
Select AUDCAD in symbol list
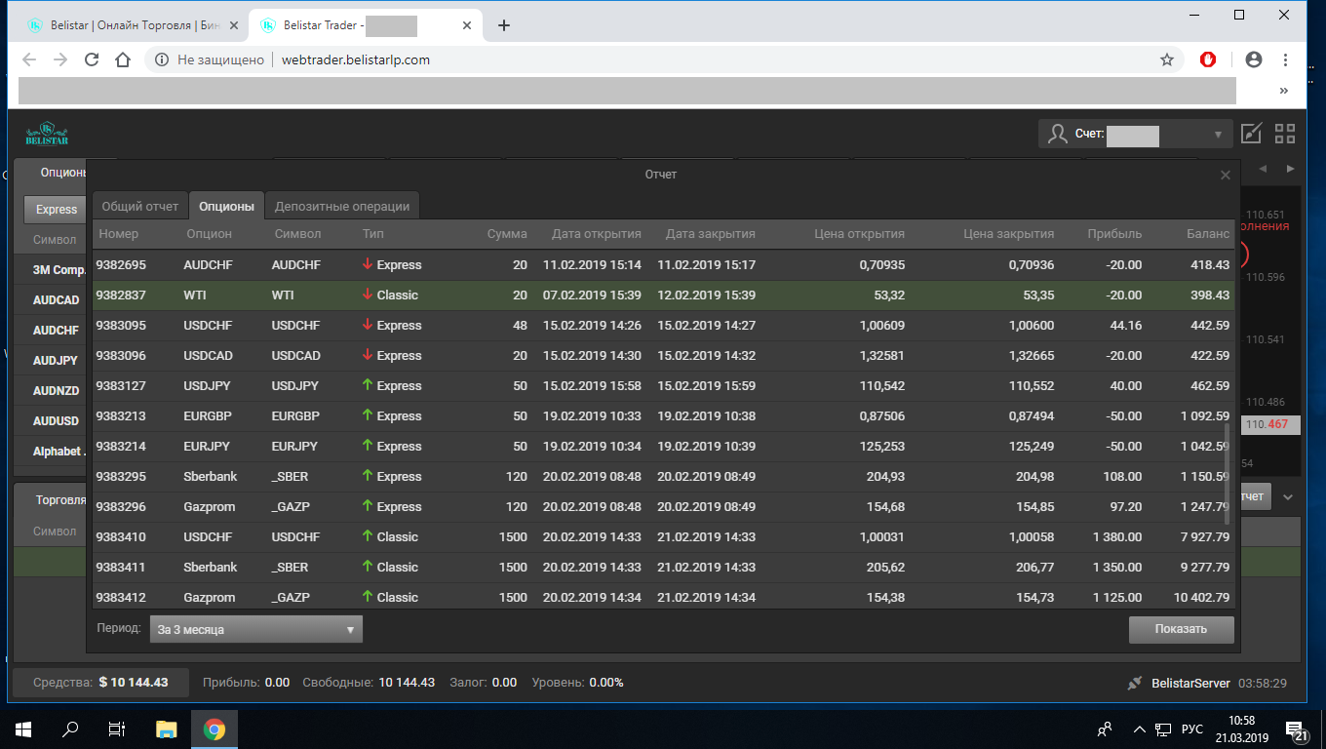coord(57,300)
